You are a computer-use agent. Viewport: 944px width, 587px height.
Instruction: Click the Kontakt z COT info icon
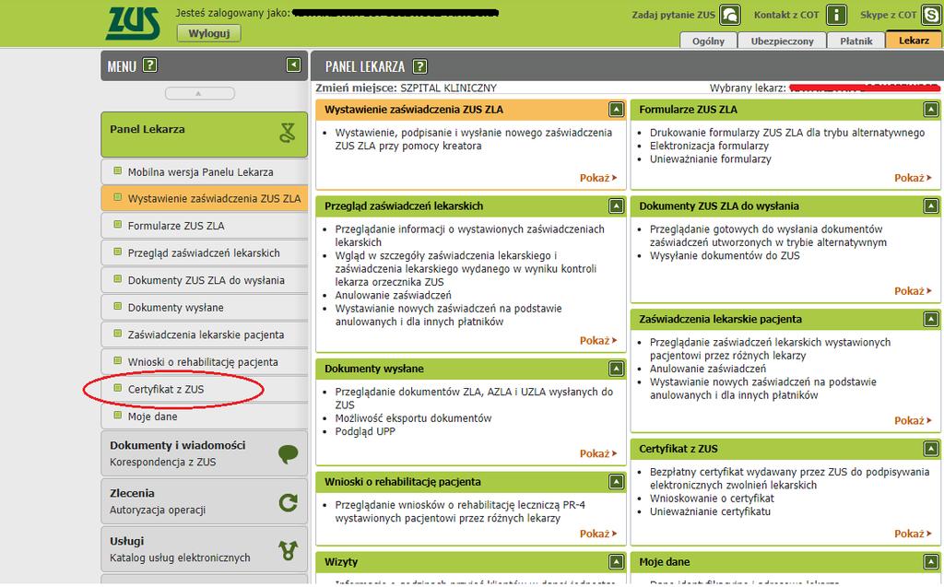tap(836, 15)
